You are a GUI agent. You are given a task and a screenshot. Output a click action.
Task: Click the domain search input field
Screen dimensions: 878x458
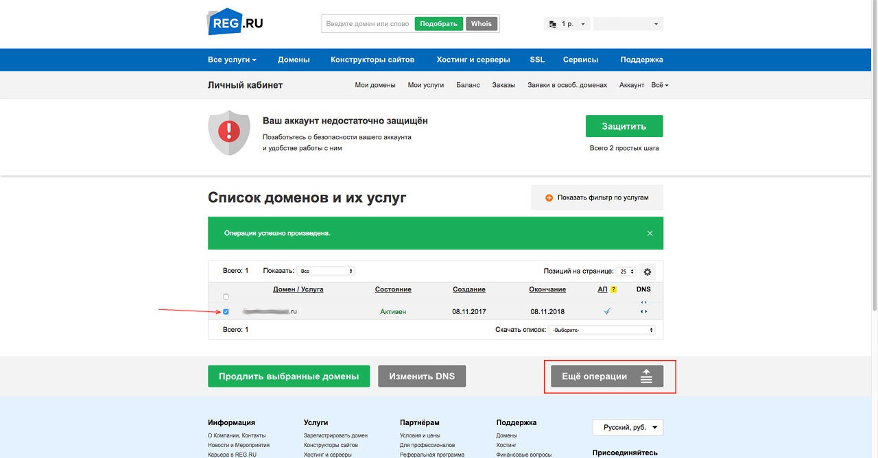point(368,24)
